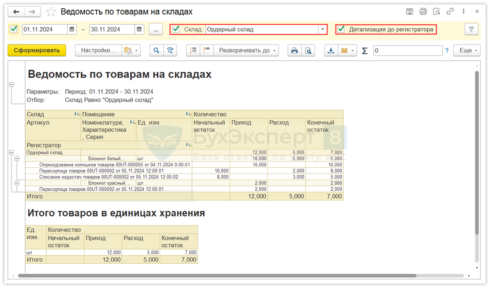Open calendar for start date 01.11.2024
The height and width of the screenshot is (288, 490).
[x=72, y=30]
